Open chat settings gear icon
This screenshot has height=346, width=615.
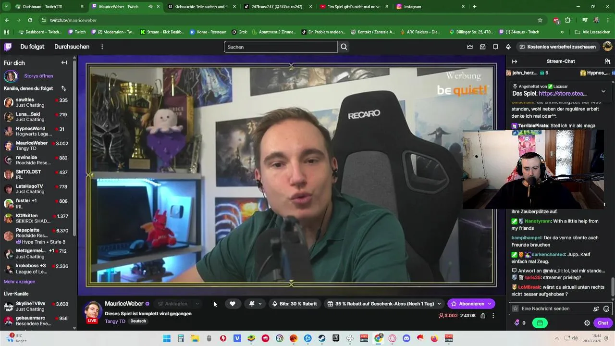(x=587, y=323)
